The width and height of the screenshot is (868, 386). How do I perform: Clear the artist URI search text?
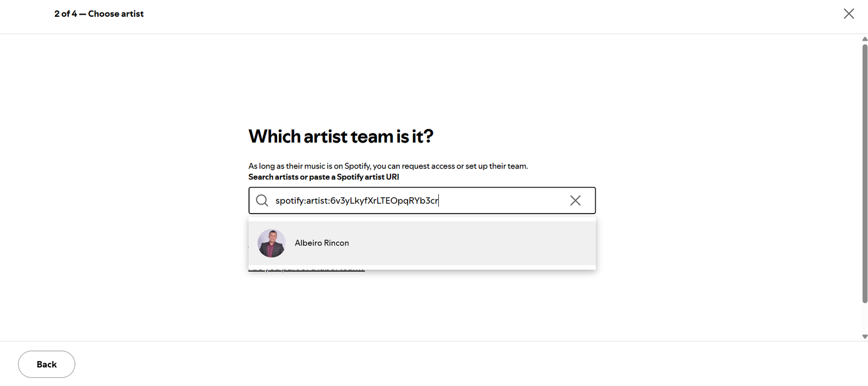point(576,201)
